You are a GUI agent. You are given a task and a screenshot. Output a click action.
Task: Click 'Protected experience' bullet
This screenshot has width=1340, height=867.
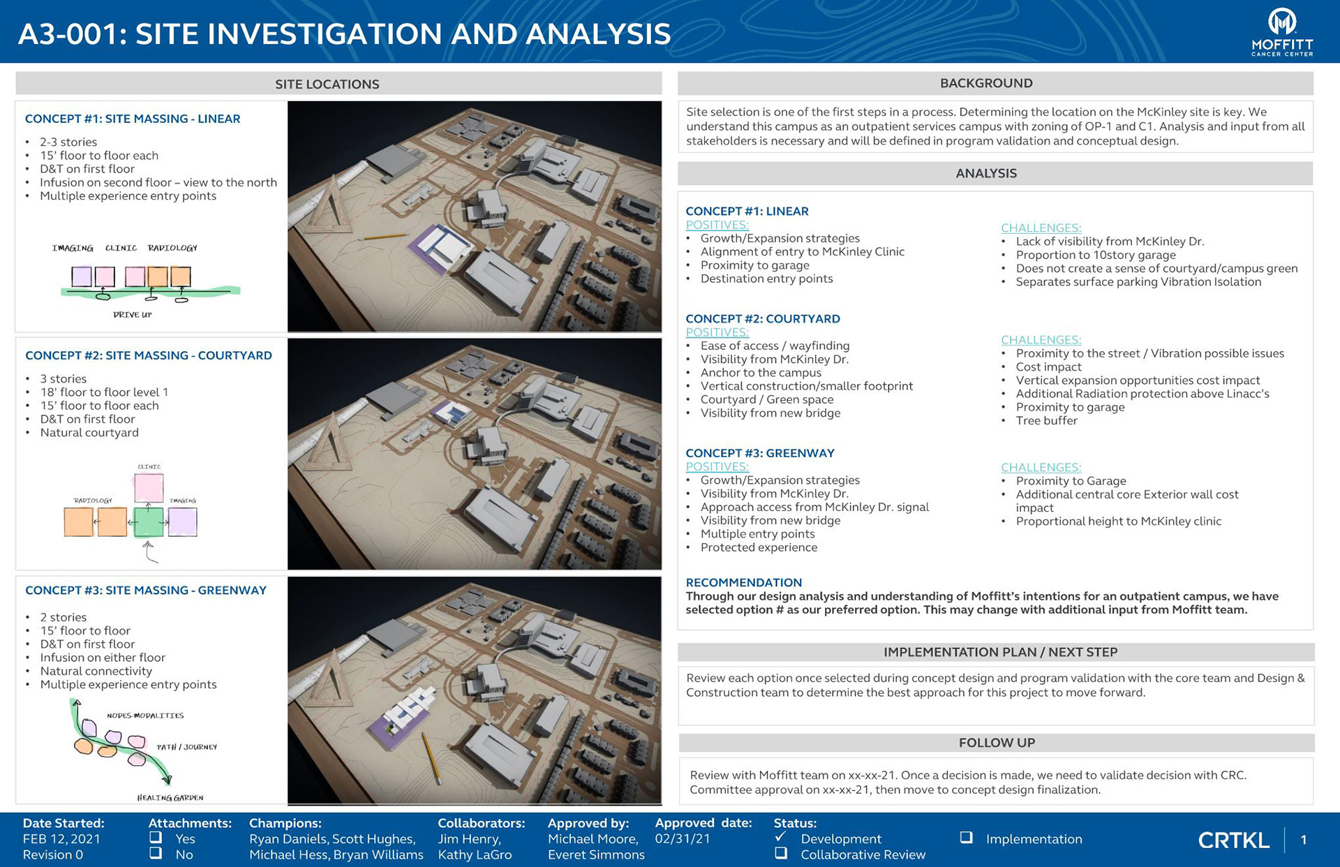[x=759, y=547]
